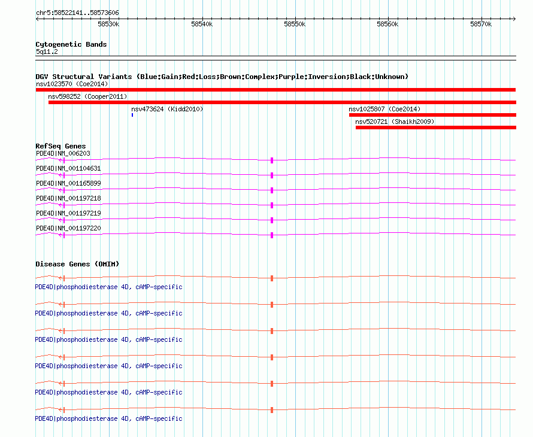The width and height of the screenshot is (533, 437).
Task: Click the 58530k ruler position label
Action: click(x=108, y=24)
